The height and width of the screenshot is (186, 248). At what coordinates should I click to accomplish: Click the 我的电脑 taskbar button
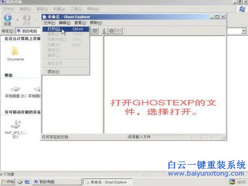(57, 182)
